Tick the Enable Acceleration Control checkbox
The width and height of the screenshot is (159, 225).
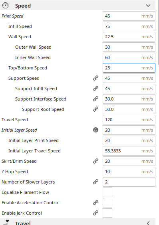point(107,203)
